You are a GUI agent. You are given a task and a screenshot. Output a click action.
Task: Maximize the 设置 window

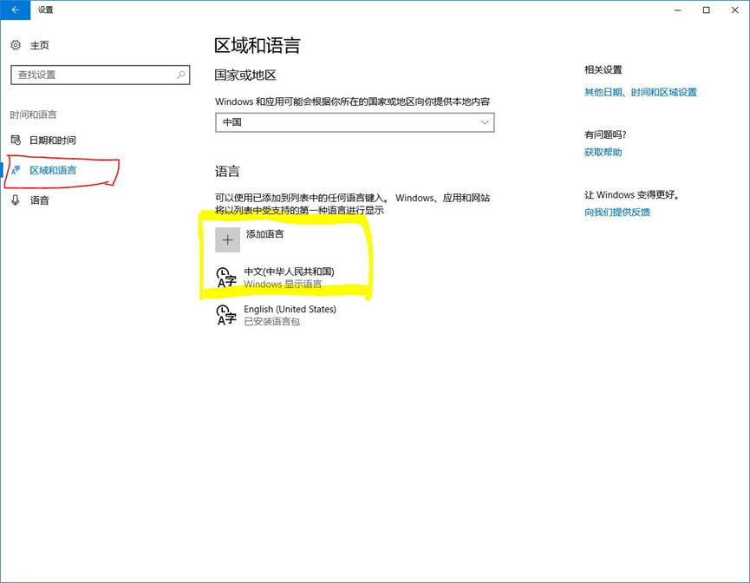click(x=706, y=10)
